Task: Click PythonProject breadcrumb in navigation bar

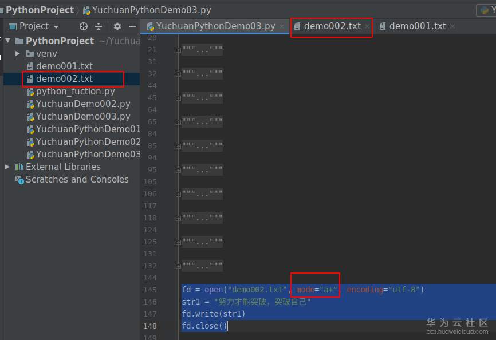Action: coord(40,10)
